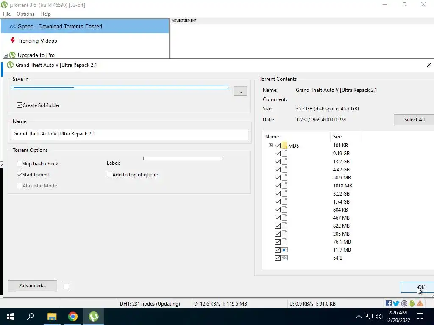Select Trending Videos in sidebar
The height and width of the screenshot is (325, 434).
tap(37, 41)
